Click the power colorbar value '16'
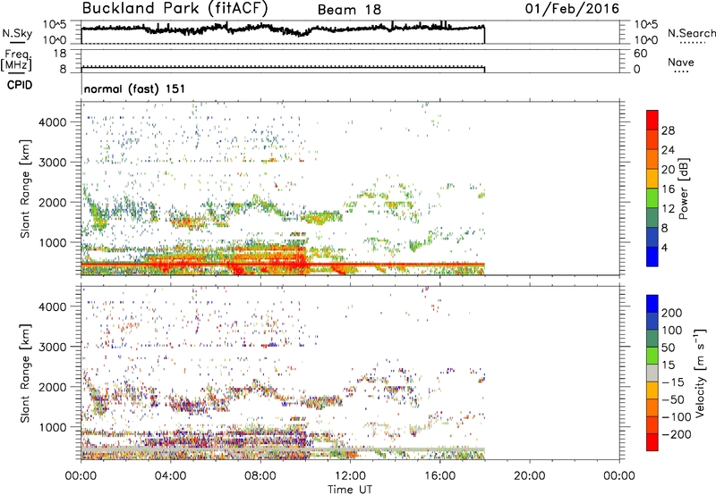 [668, 189]
